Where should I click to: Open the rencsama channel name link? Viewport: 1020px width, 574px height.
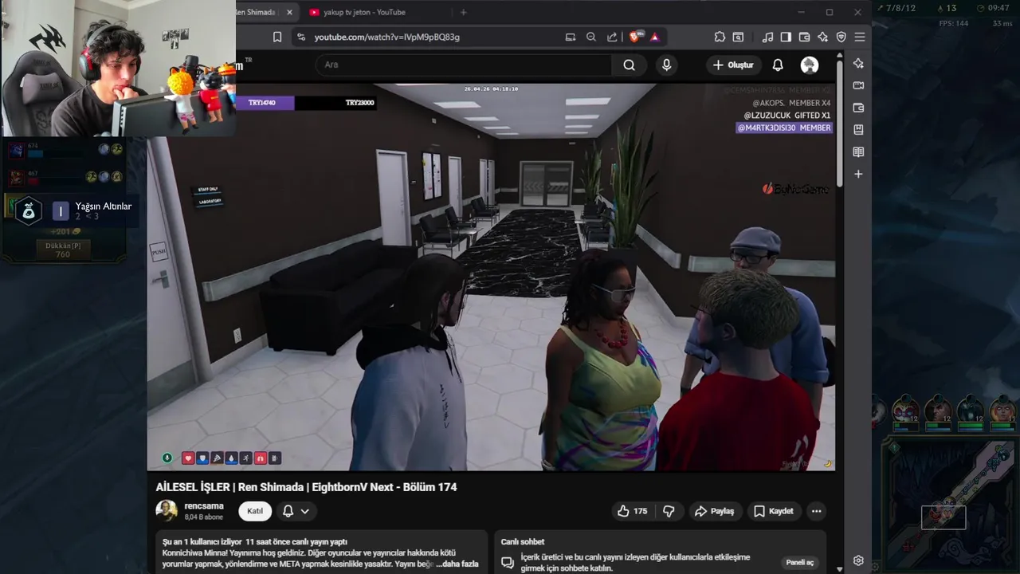point(204,505)
